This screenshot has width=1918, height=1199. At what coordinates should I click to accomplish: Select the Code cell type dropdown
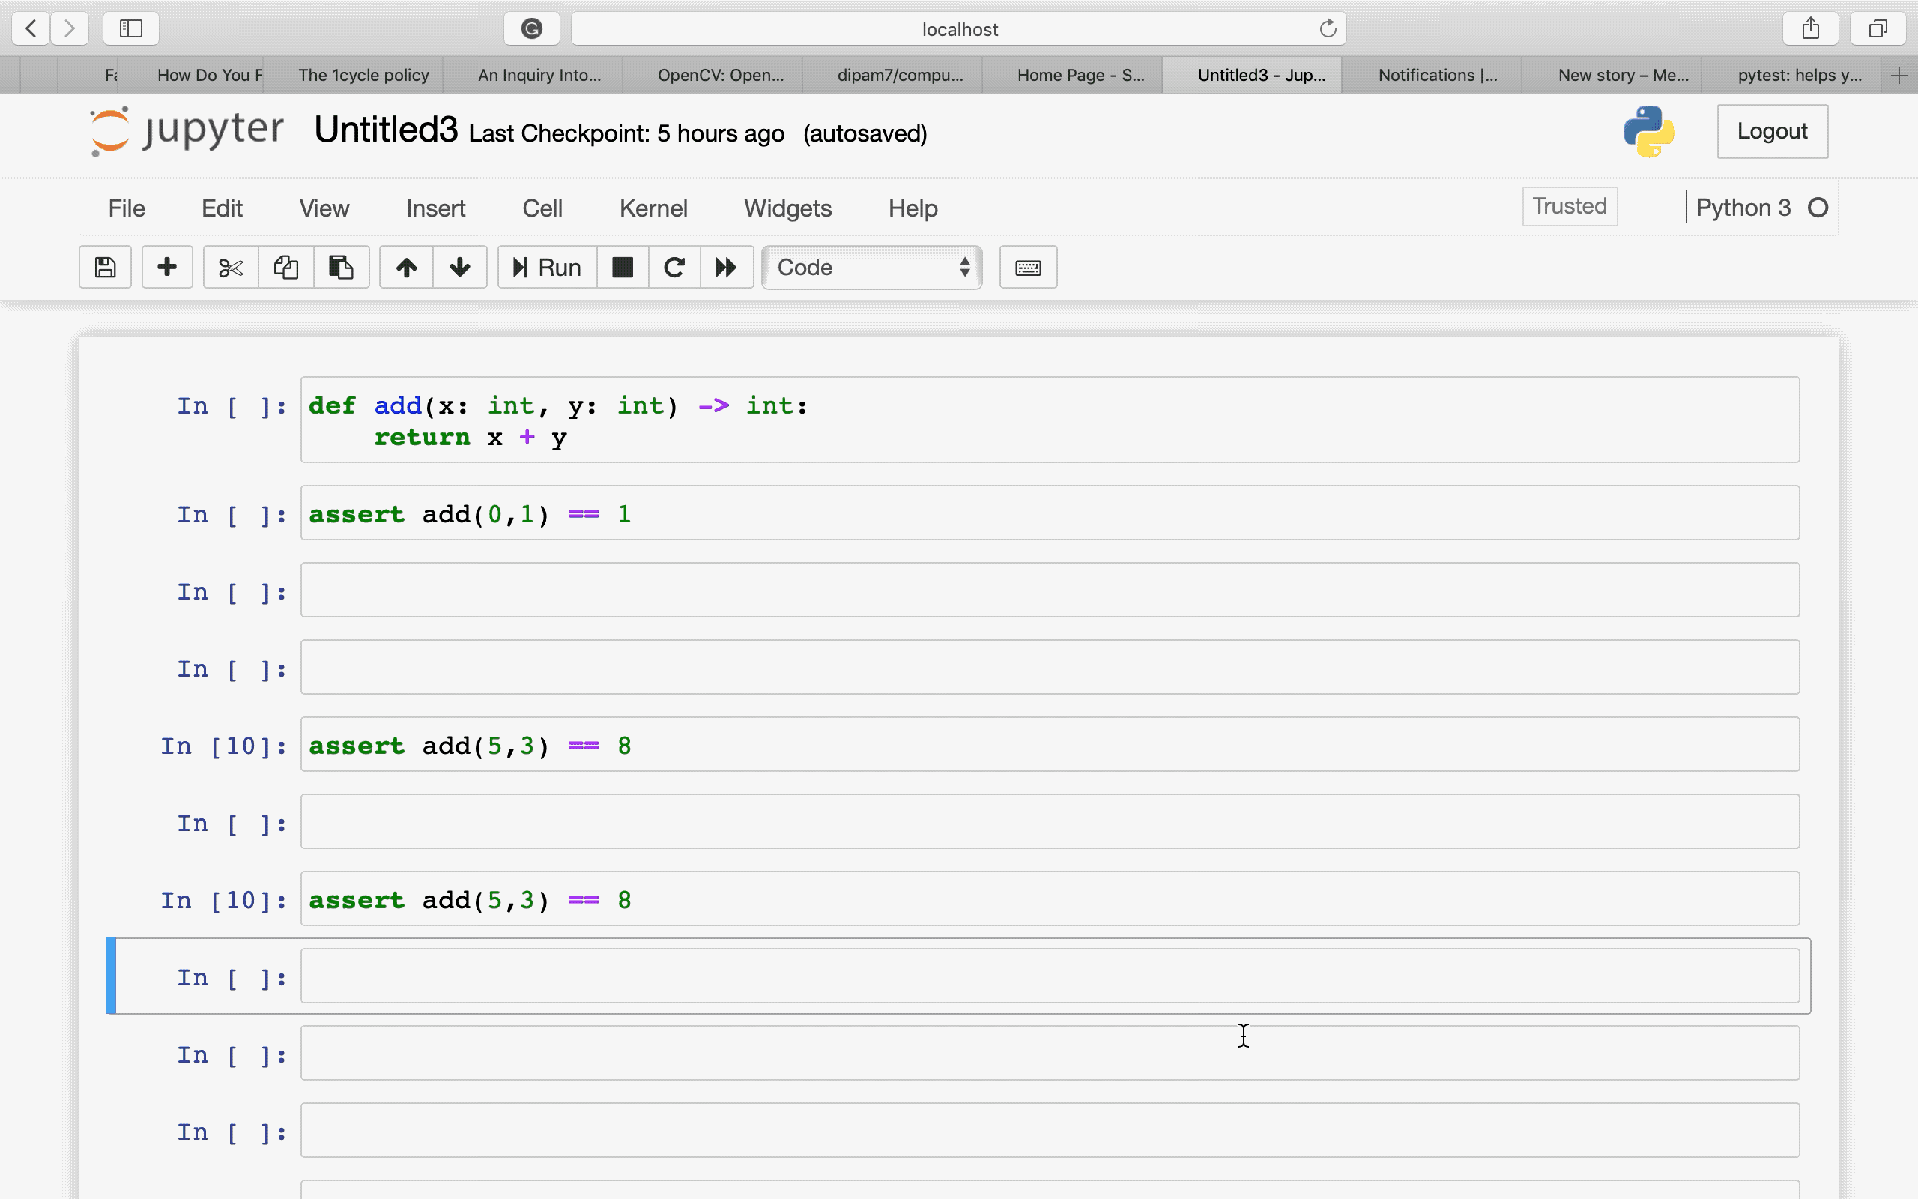[874, 267]
